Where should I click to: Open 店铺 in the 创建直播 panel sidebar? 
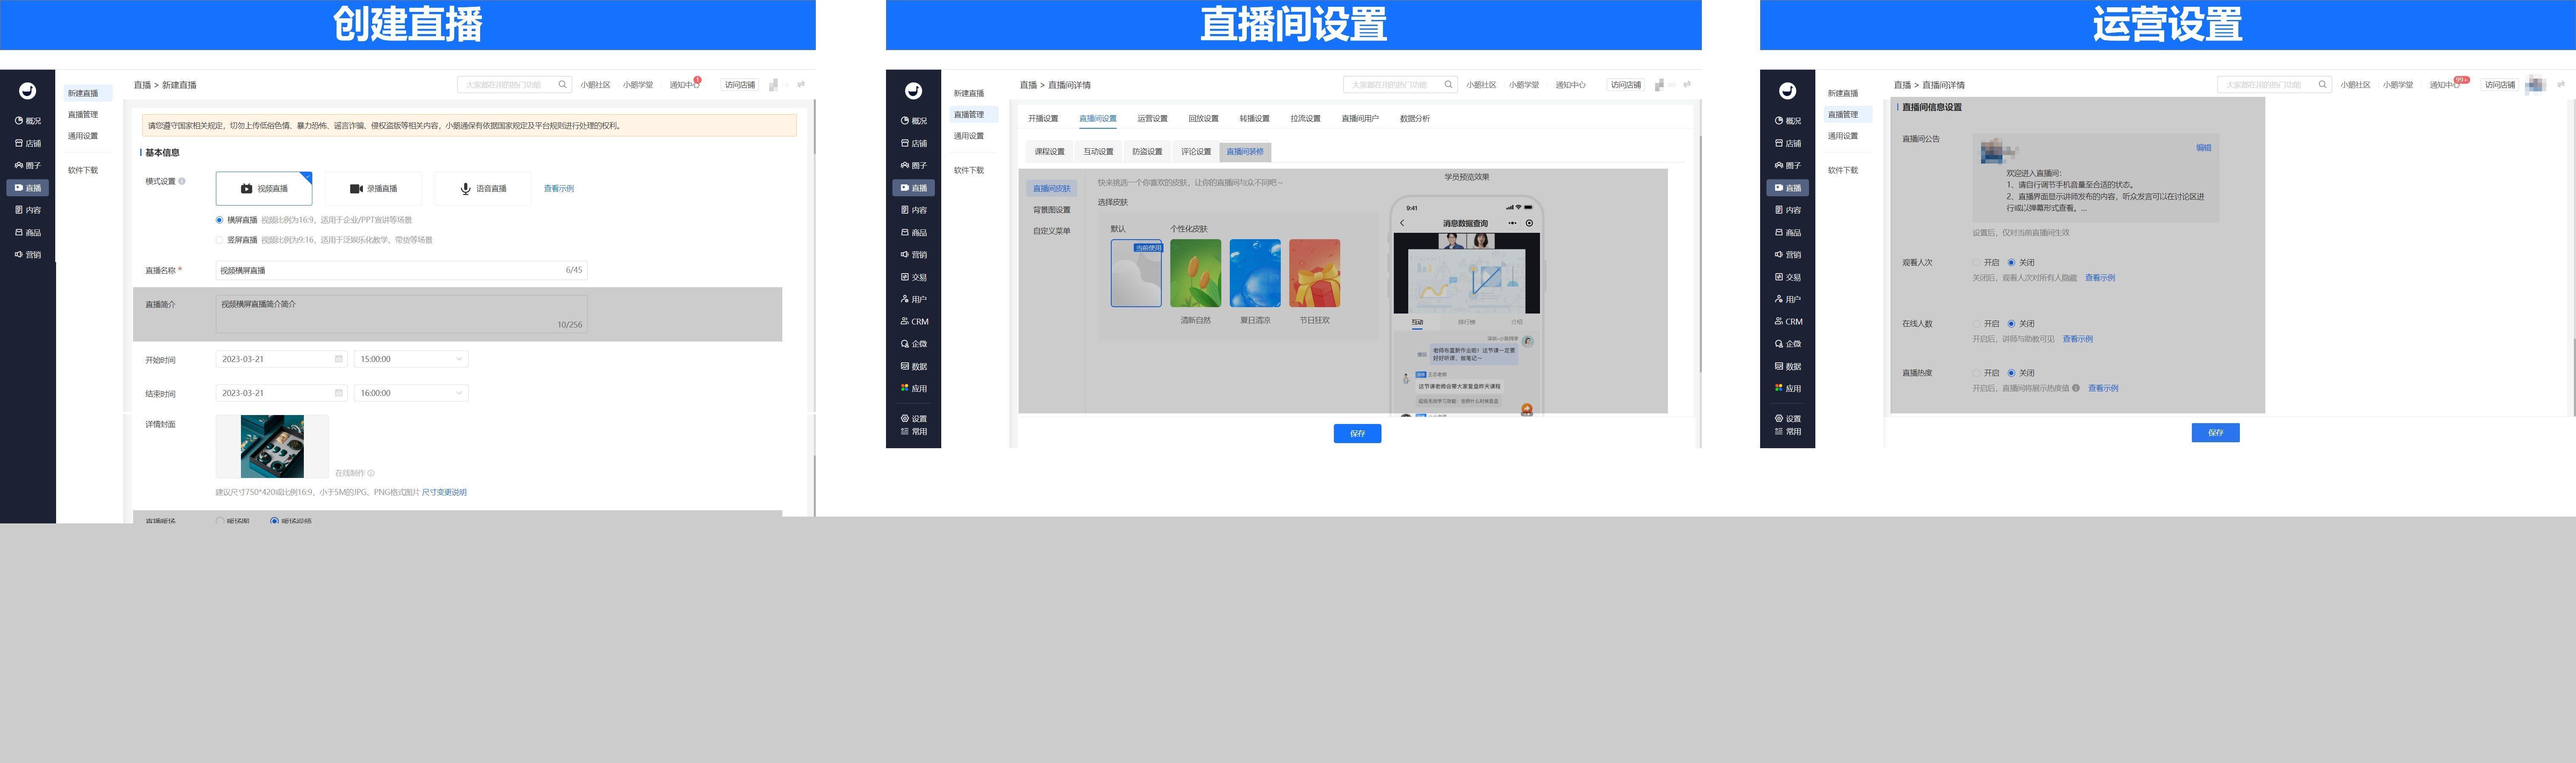tap(28, 143)
